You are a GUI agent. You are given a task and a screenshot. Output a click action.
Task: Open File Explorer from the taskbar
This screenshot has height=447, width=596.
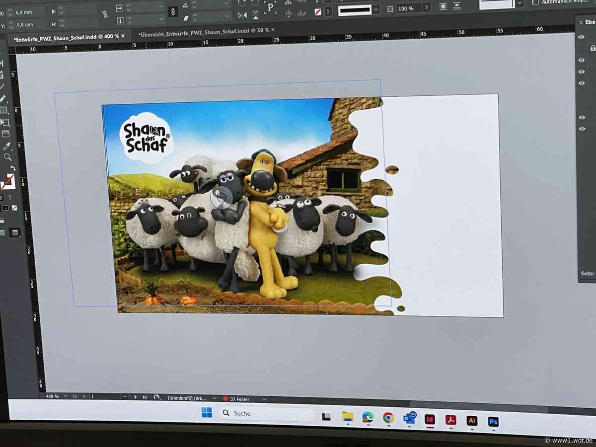(x=347, y=417)
